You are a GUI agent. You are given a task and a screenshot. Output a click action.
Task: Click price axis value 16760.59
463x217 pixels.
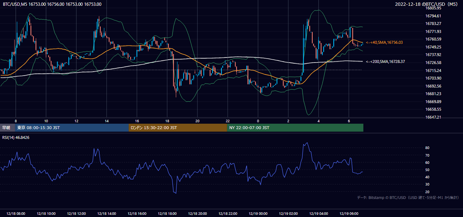(433, 39)
